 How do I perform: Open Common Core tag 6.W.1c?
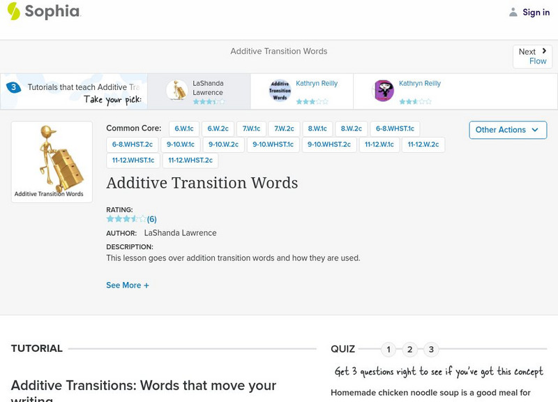[184, 128]
